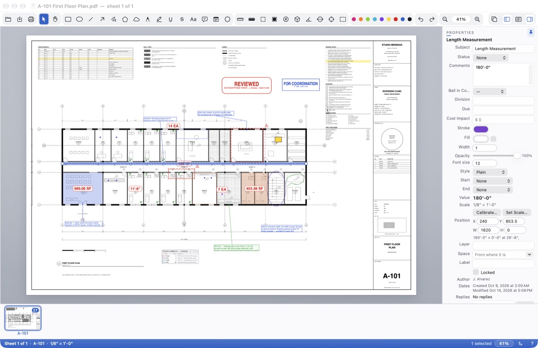Click the Undo arrow
The height and width of the screenshot is (348, 538).
tap(421, 19)
